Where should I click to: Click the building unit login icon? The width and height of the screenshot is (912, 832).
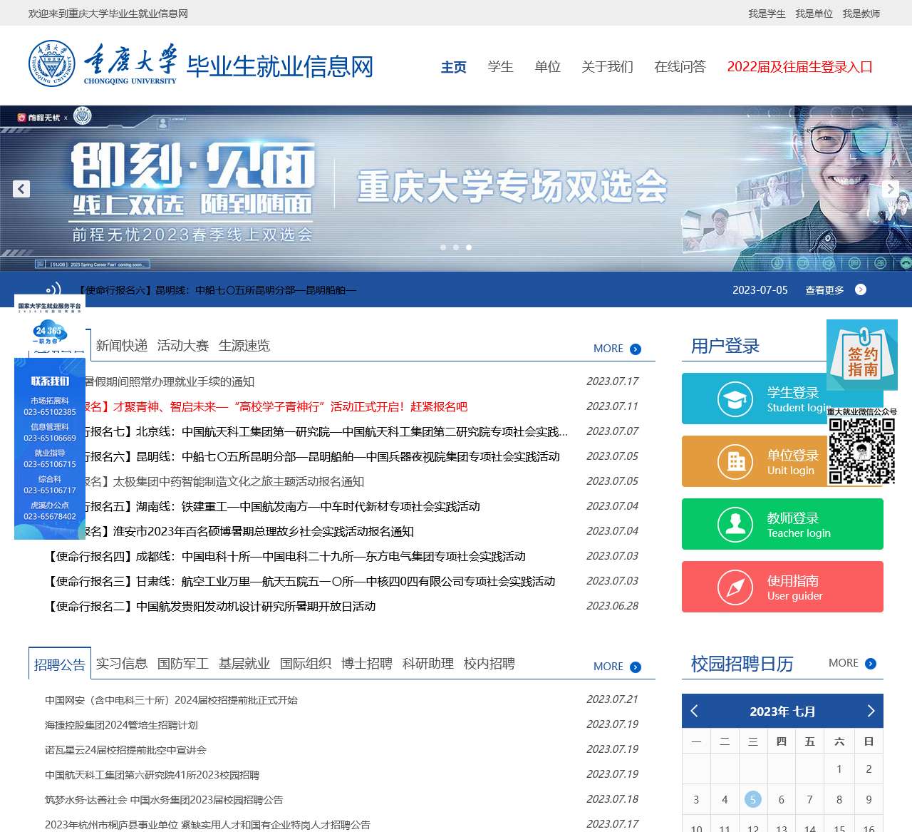tap(735, 461)
